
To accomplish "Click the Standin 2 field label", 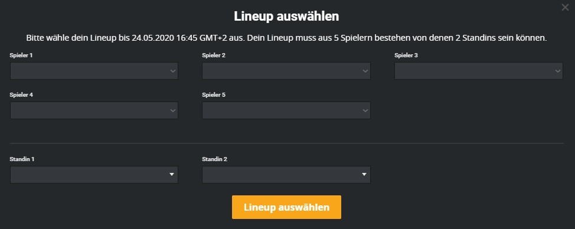I will [214, 159].
